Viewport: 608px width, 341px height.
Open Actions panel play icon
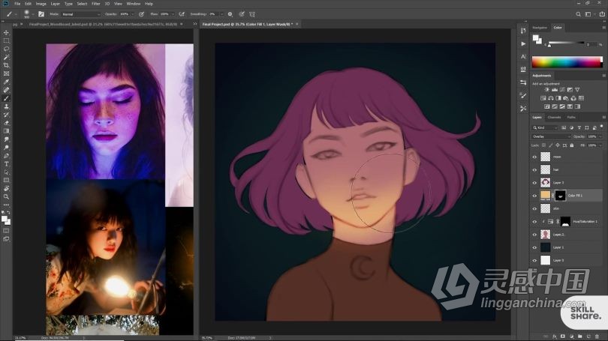[523, 43]
